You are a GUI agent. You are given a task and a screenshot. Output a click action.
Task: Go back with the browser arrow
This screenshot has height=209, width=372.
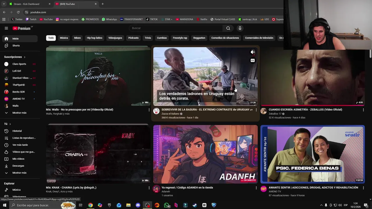pos(4,12)
